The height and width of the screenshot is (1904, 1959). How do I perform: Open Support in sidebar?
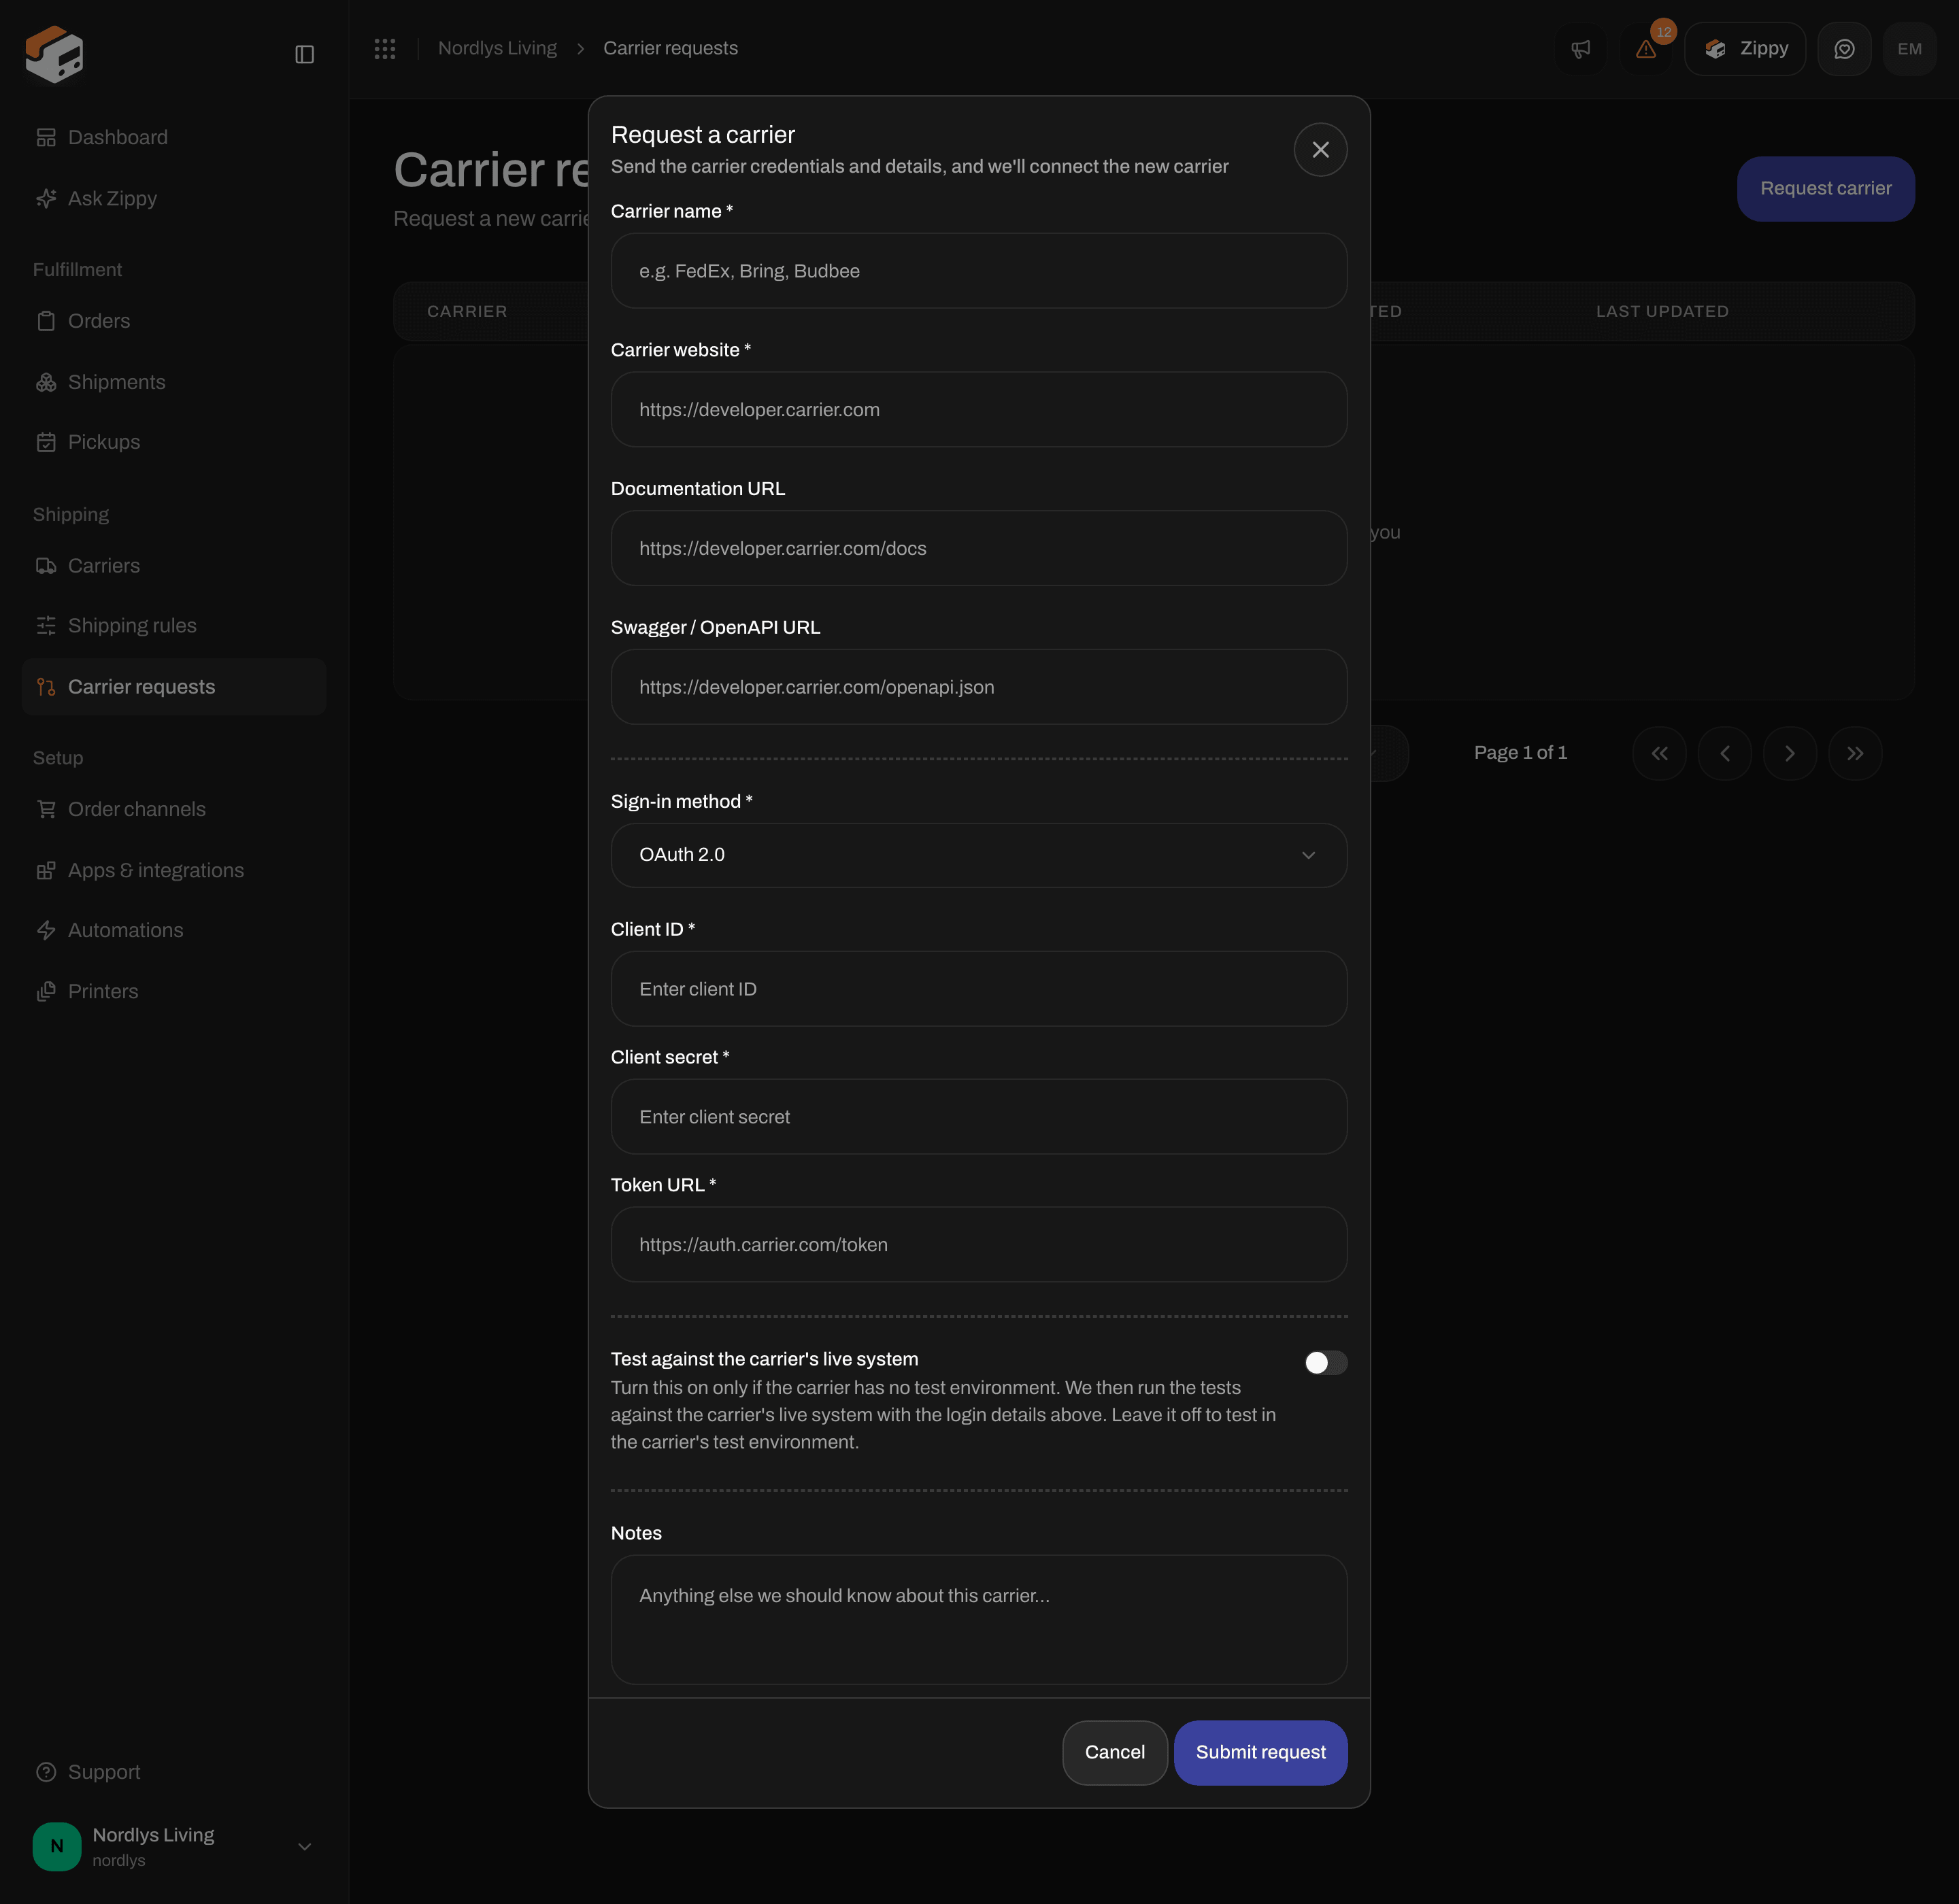tap(174, 1772)
